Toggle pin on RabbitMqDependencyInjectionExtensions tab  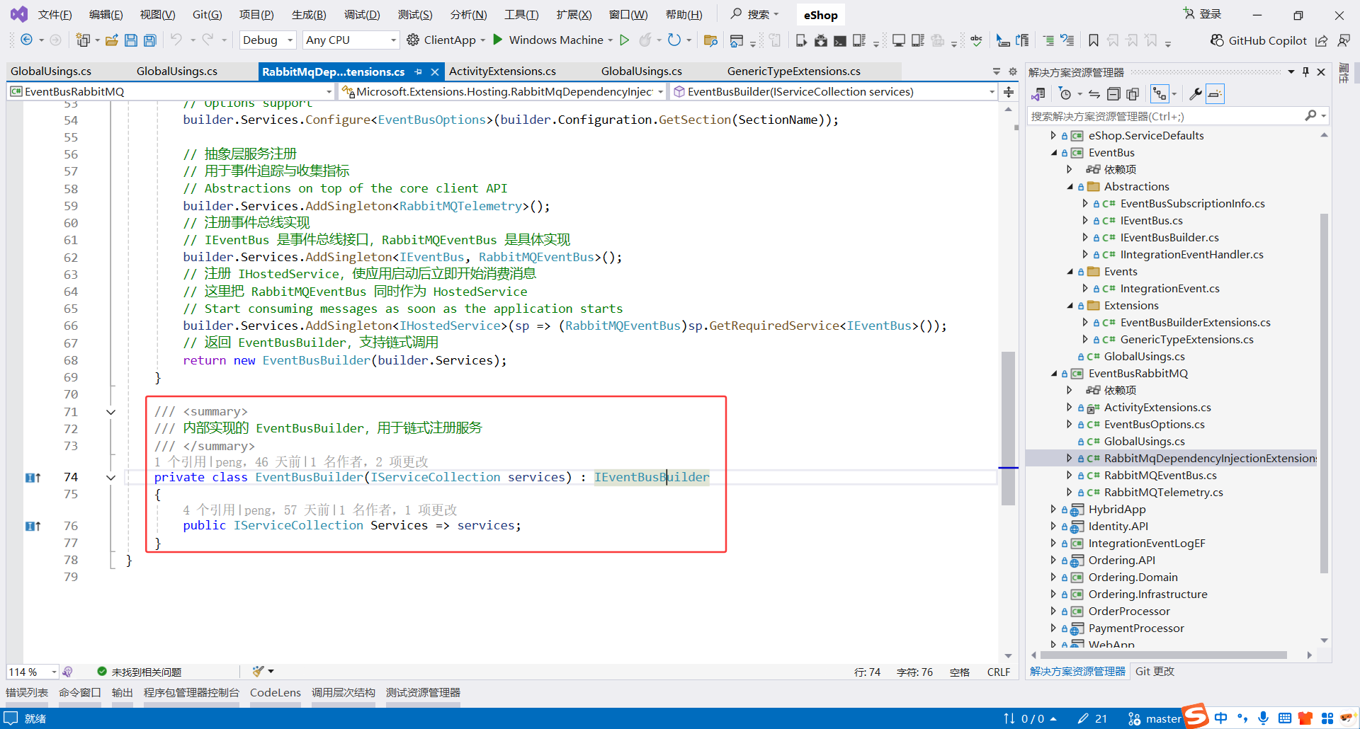[418, 71]
